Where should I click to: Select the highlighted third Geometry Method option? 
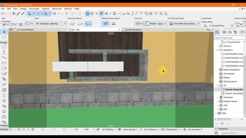(x=88, y=24)
